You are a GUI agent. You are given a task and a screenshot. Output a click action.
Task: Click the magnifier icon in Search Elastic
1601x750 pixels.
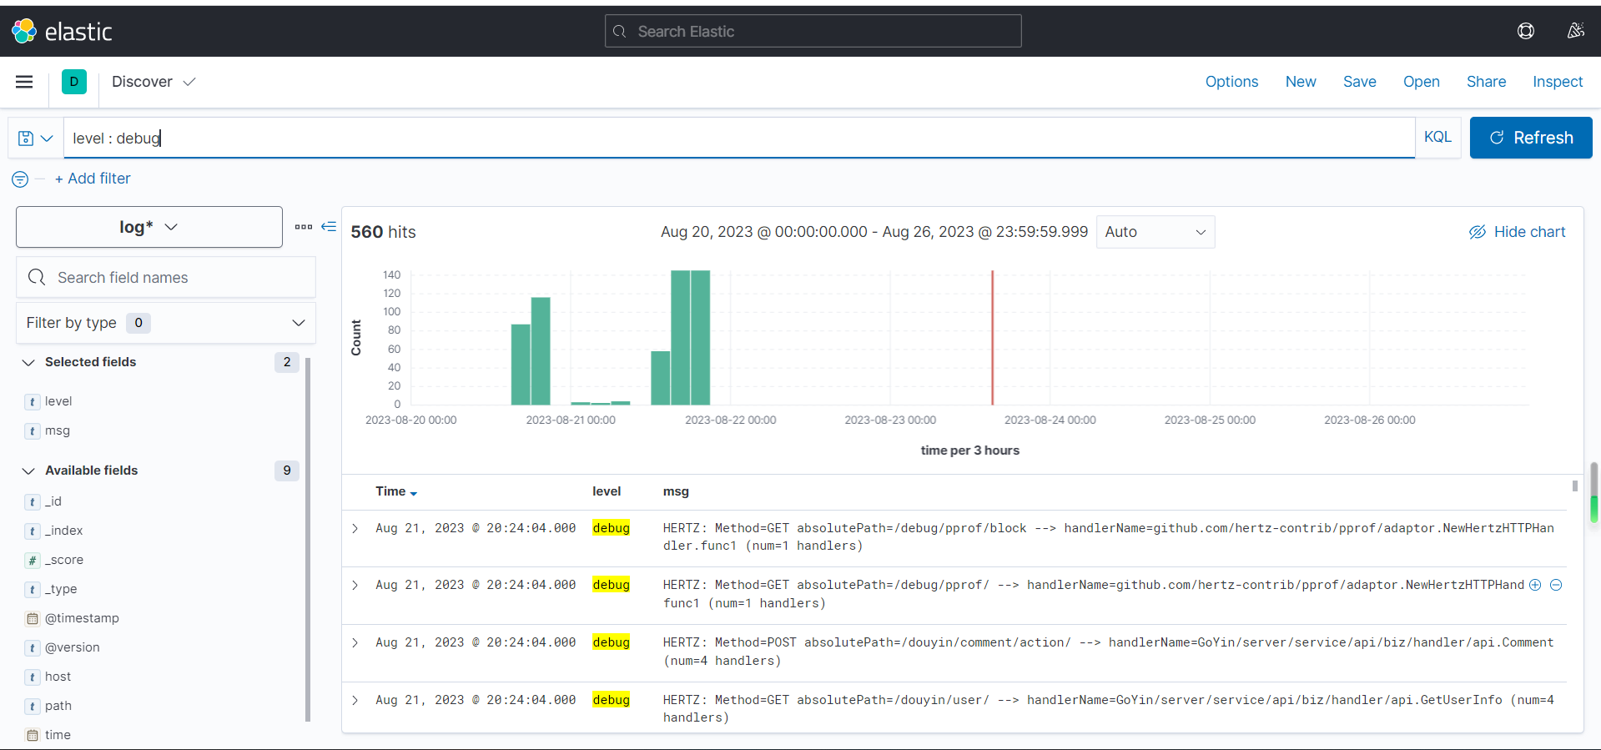point(620,32)
